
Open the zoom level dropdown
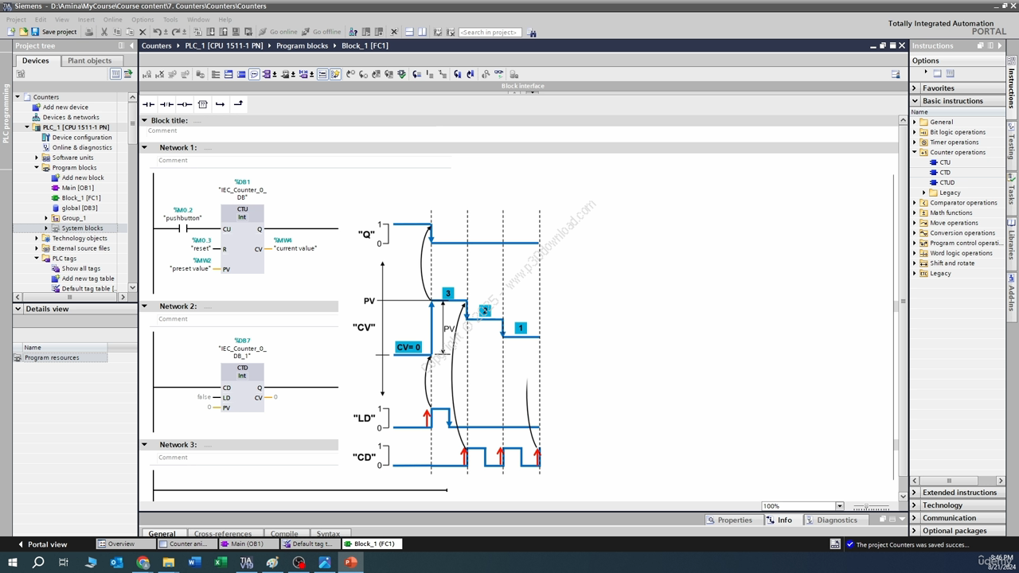(839, 506)
